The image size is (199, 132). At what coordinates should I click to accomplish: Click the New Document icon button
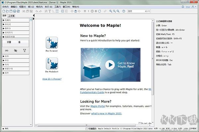click(52, 43)
